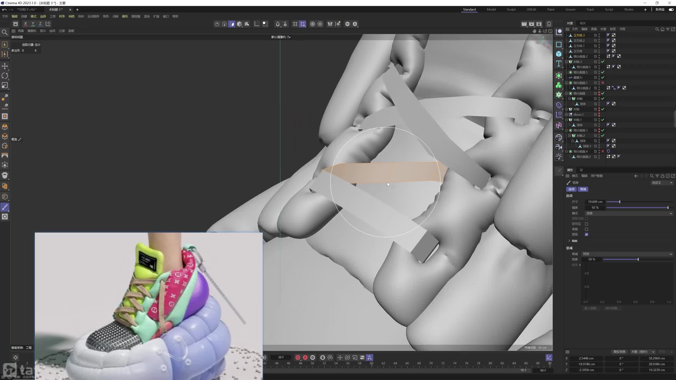The height and width of the screenshot is (380, 676).
Task: Switch to Points mode icon
Action: (217, 24)
